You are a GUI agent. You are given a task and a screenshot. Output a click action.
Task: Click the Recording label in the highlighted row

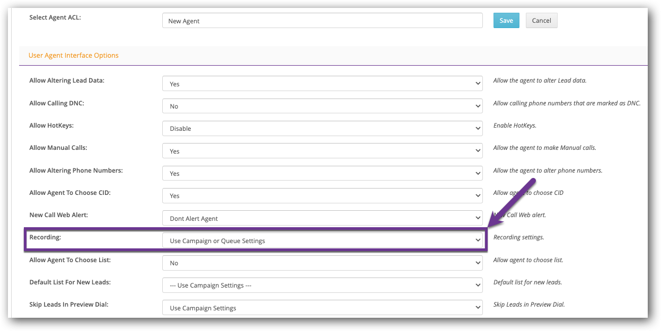(46, 237)
